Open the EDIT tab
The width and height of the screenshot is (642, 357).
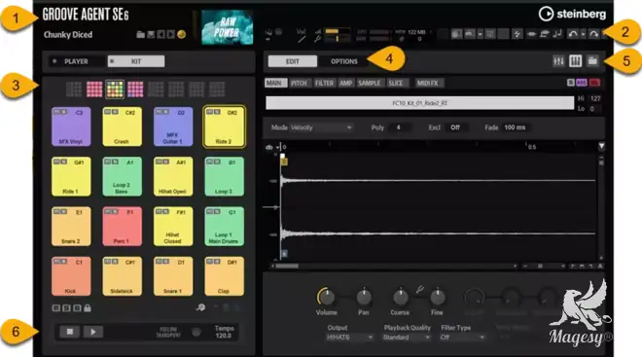(293, 61)
